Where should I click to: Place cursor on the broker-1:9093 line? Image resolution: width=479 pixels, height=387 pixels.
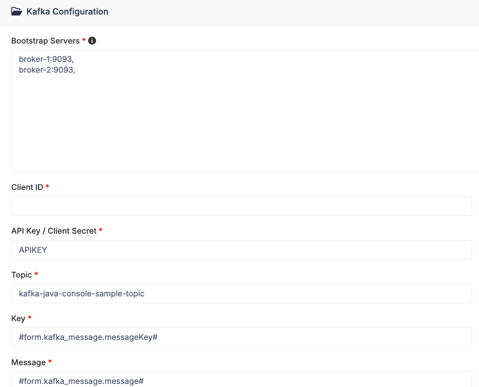(46, 59)
